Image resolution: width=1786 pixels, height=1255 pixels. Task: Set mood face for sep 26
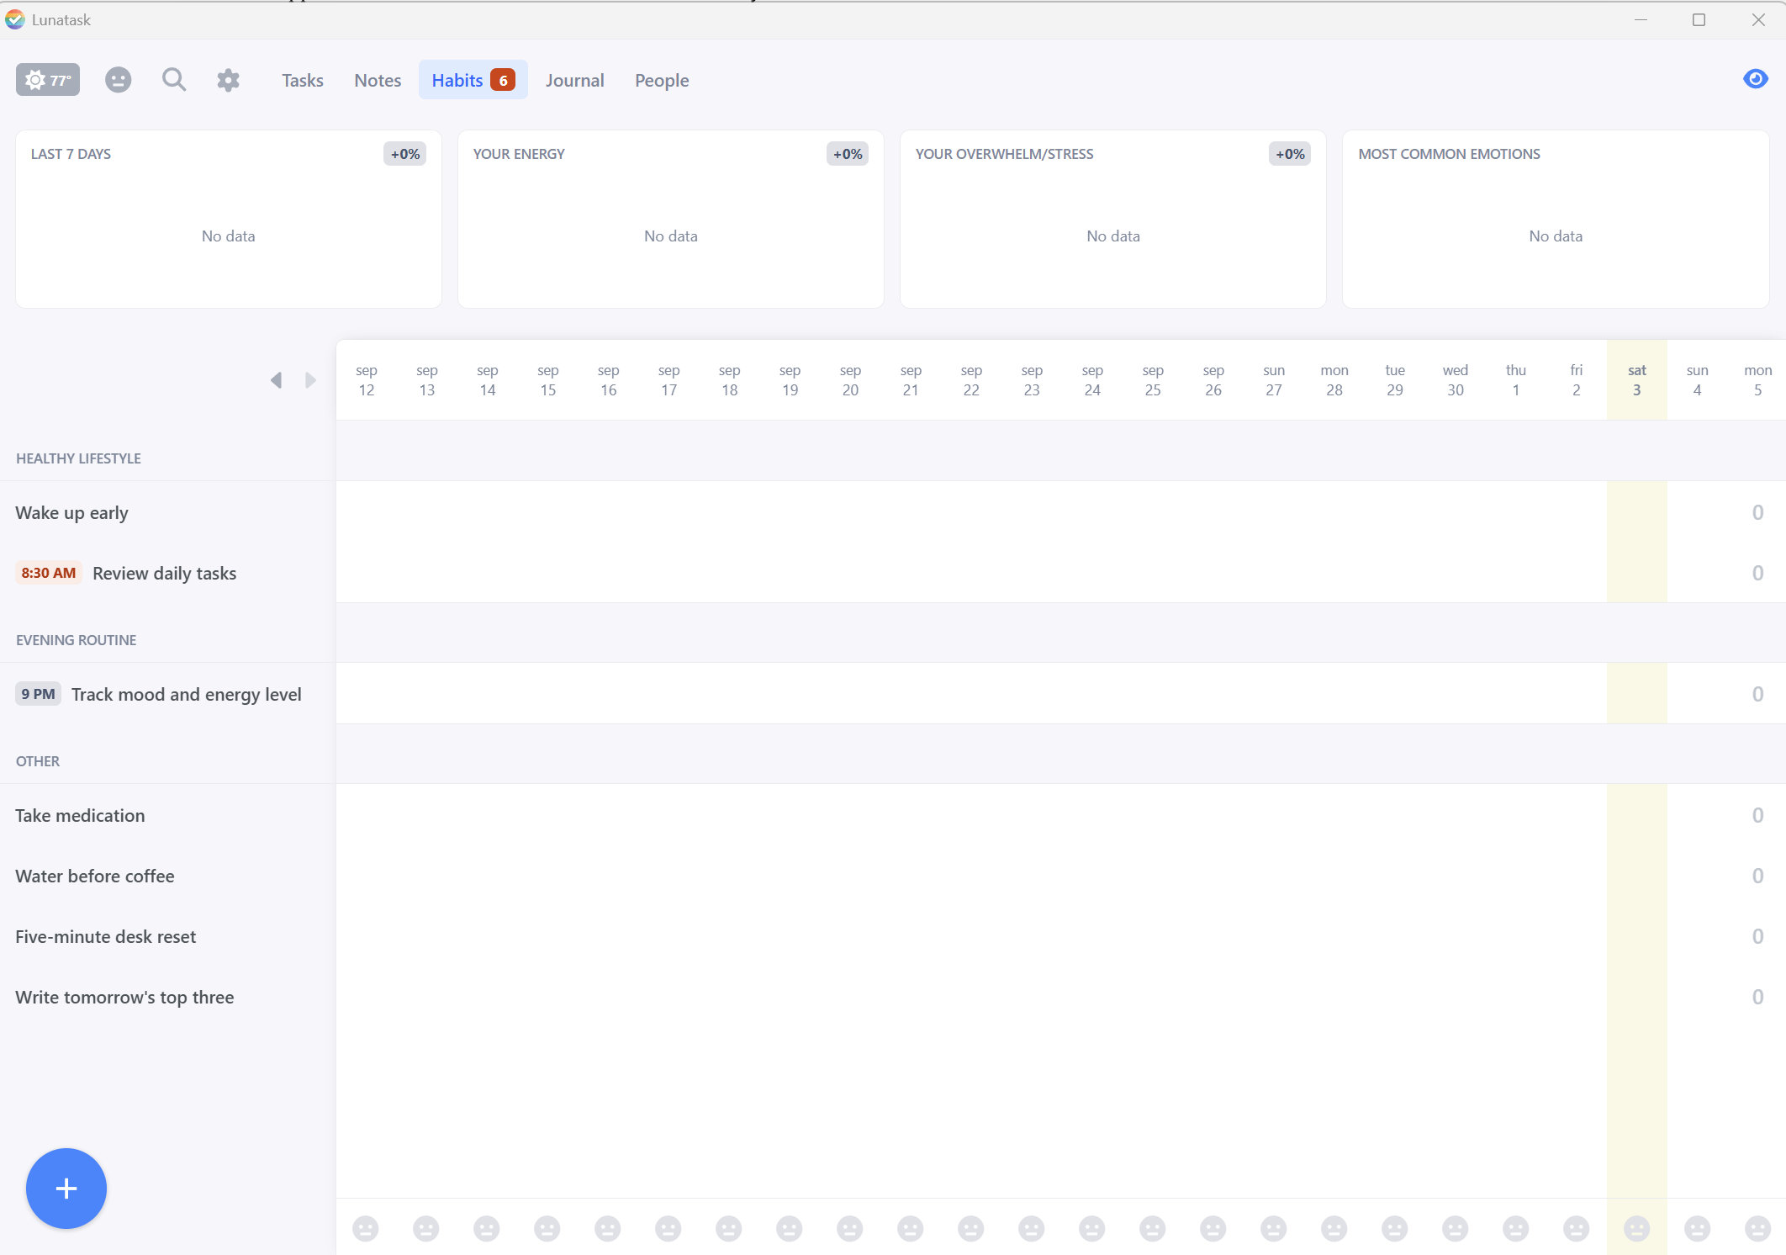point(1213,1228)
